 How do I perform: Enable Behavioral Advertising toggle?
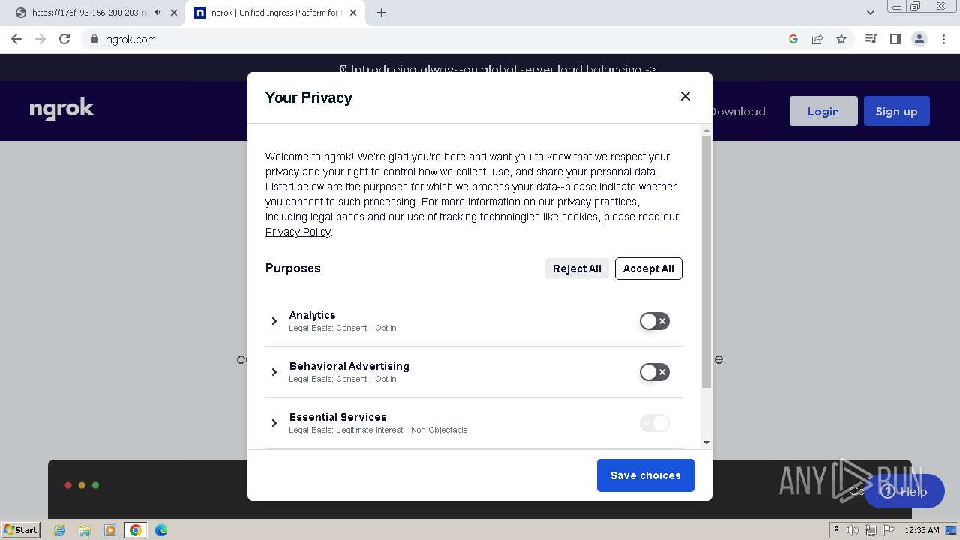[654, 372]
